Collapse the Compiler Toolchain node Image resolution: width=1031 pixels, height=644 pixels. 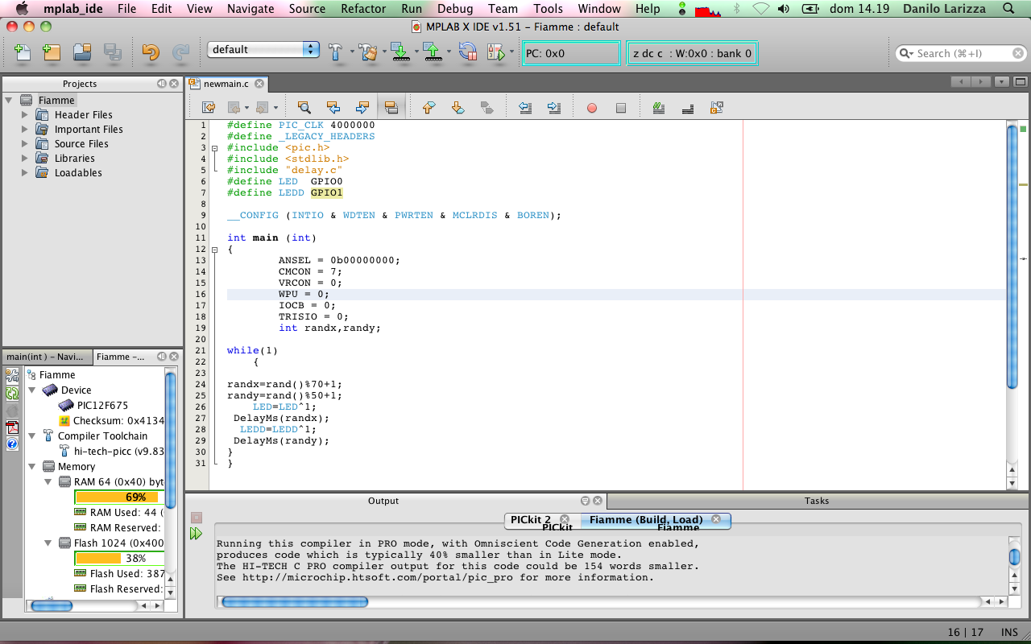(x=32, y=436)
